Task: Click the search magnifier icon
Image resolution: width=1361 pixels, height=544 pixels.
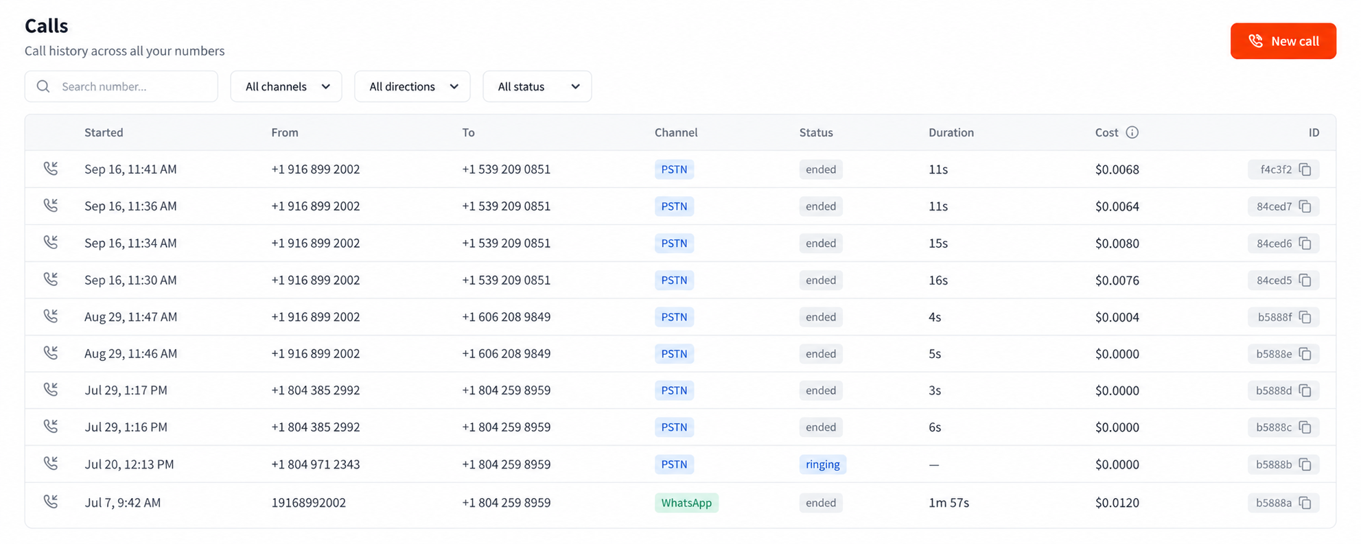Action: click(43, 86)
